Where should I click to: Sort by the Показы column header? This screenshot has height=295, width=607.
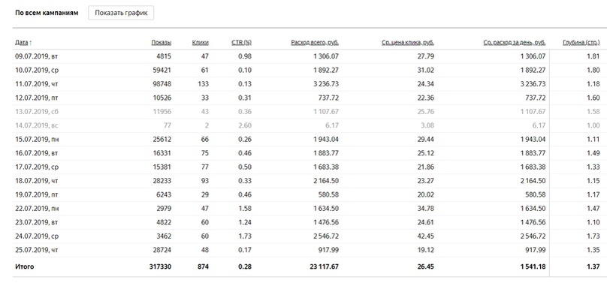point(161,43)
